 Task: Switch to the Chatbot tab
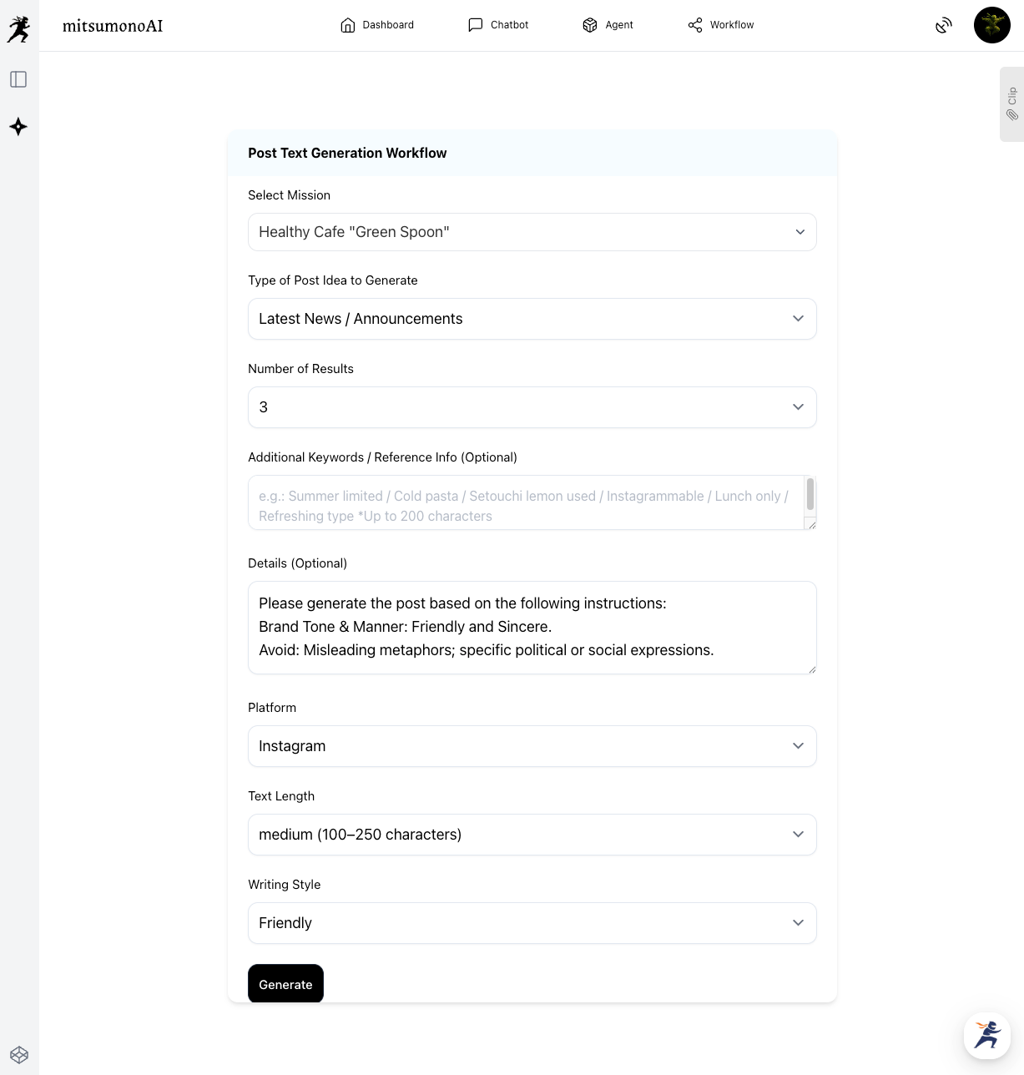[498, 25]
